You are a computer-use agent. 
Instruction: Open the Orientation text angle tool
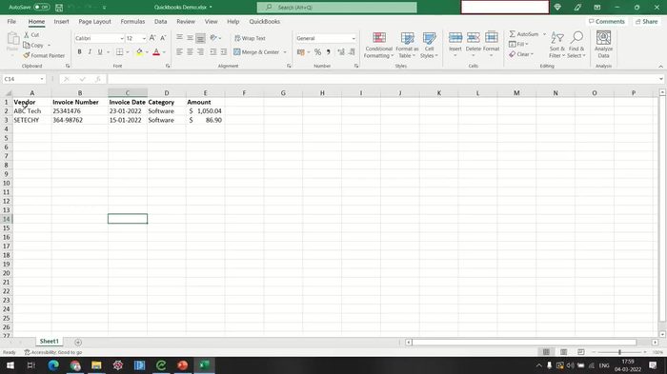pos(214,38)
